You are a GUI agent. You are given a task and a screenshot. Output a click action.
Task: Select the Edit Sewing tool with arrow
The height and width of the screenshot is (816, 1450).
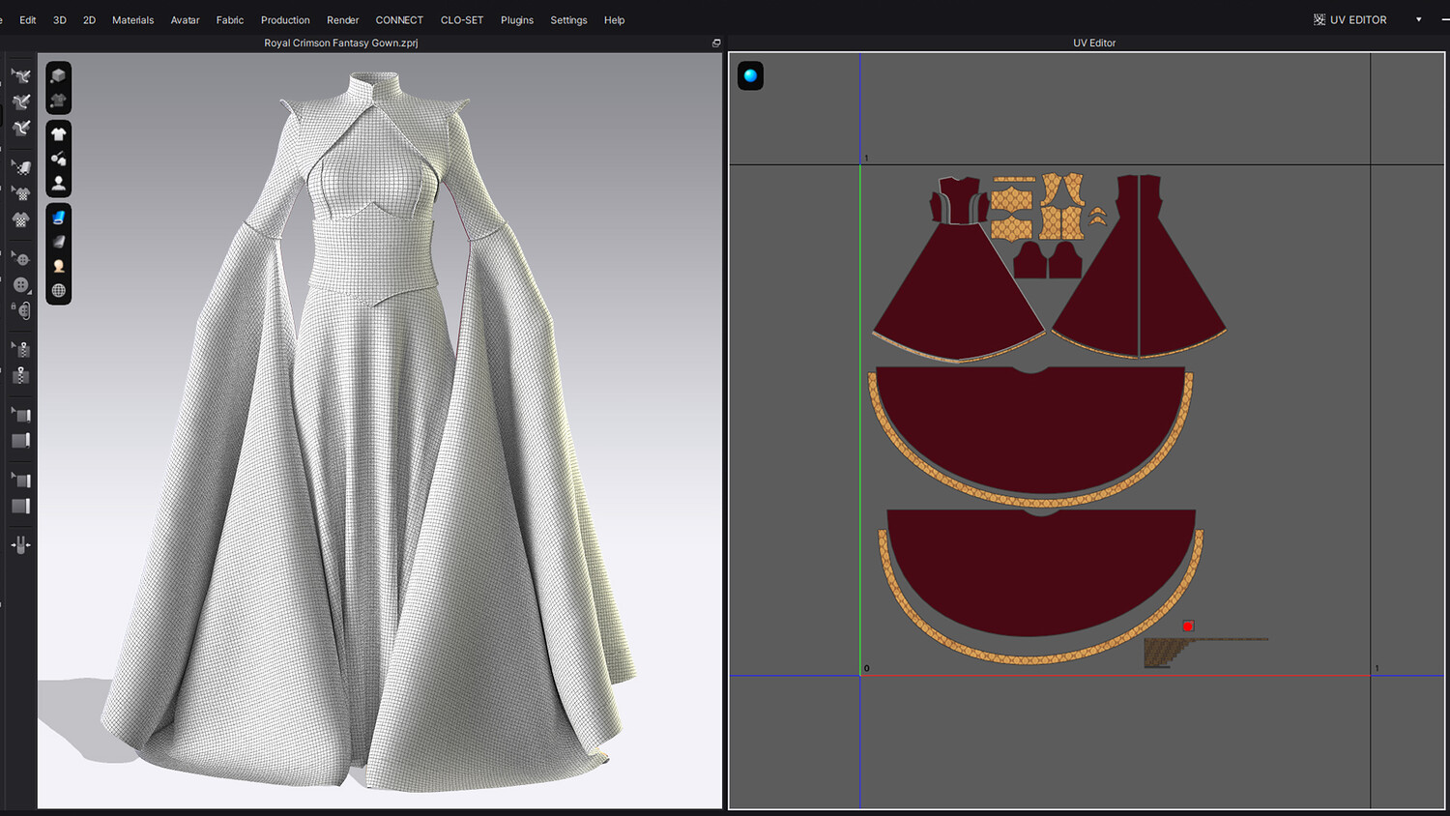[x=21, y=75]
